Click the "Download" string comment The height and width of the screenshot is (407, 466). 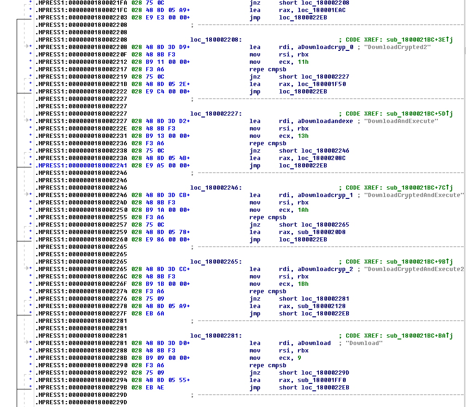pos(364,343)
